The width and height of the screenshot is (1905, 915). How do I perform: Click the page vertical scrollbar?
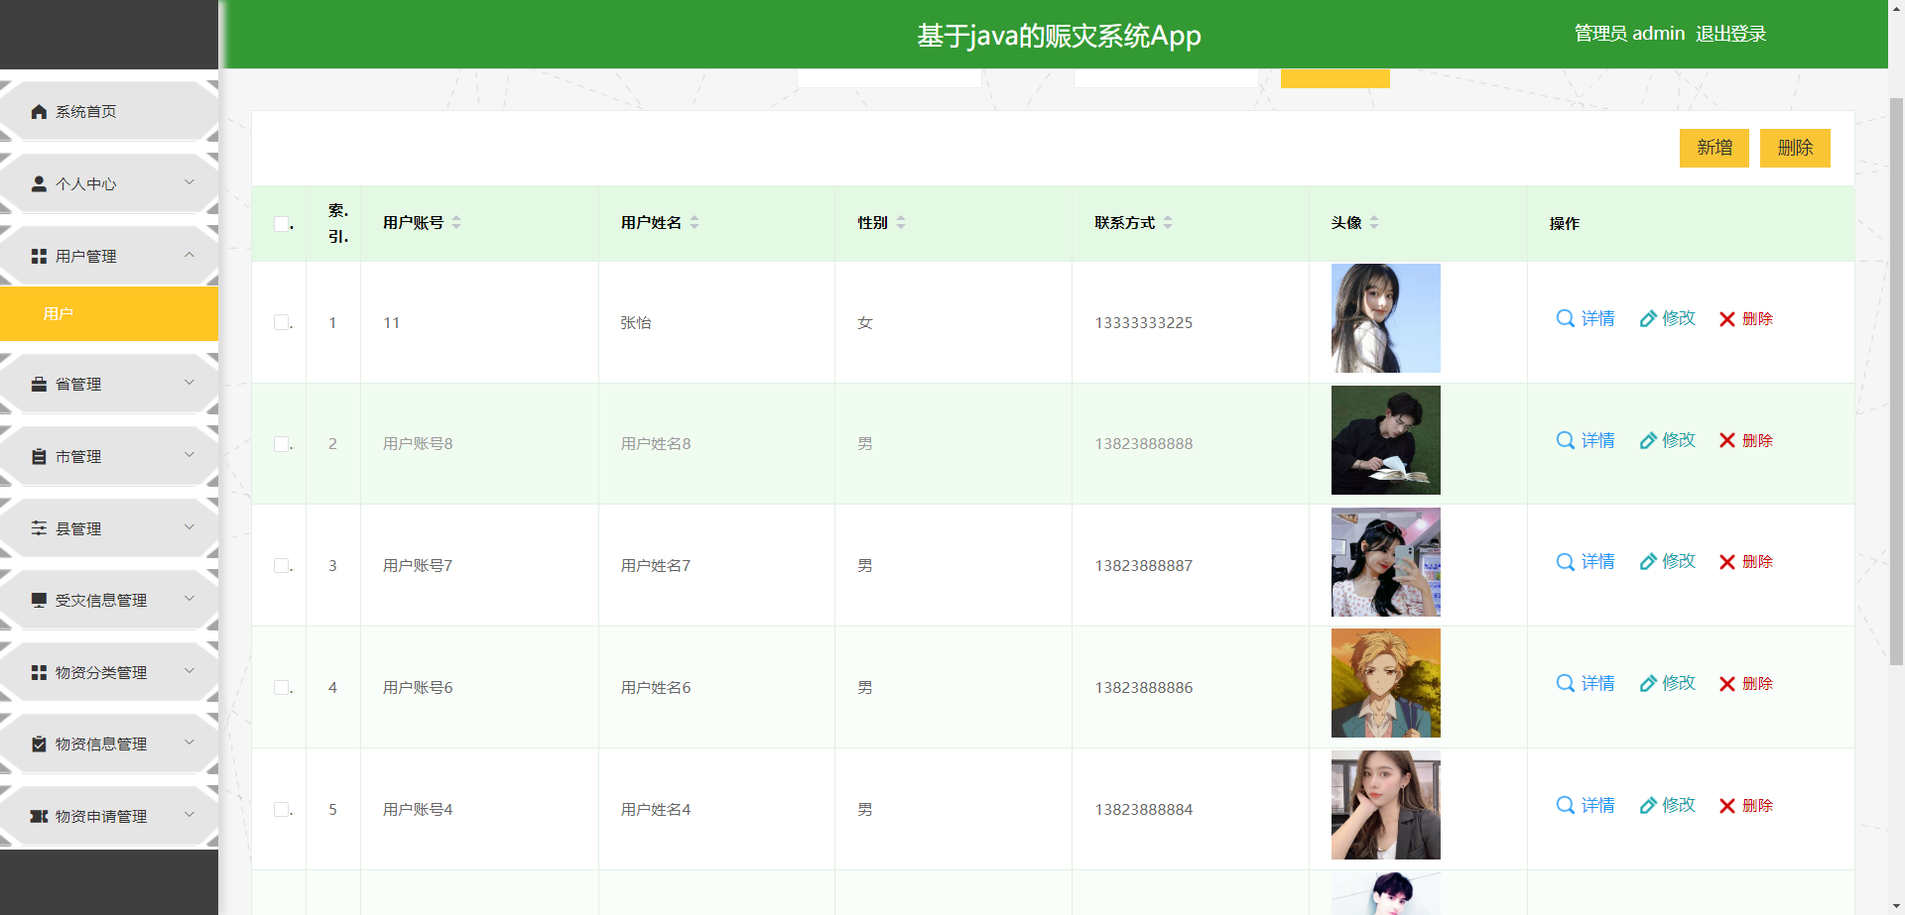click(1896, 382)
